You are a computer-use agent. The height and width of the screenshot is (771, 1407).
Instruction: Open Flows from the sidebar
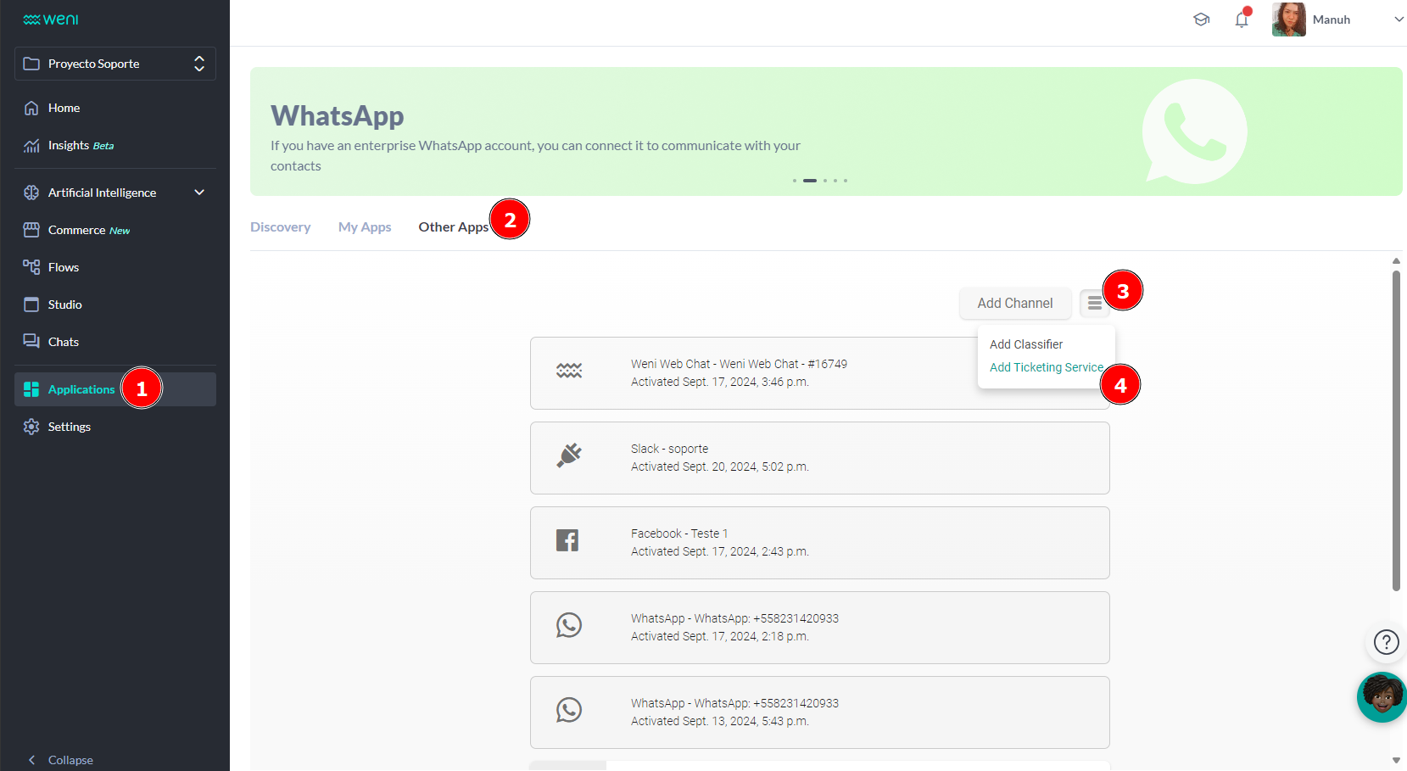(63, 267)
